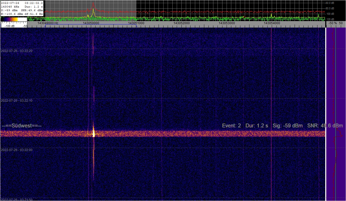
Task: Click the bright meteor echo on the waterfall
Action: 94,134
